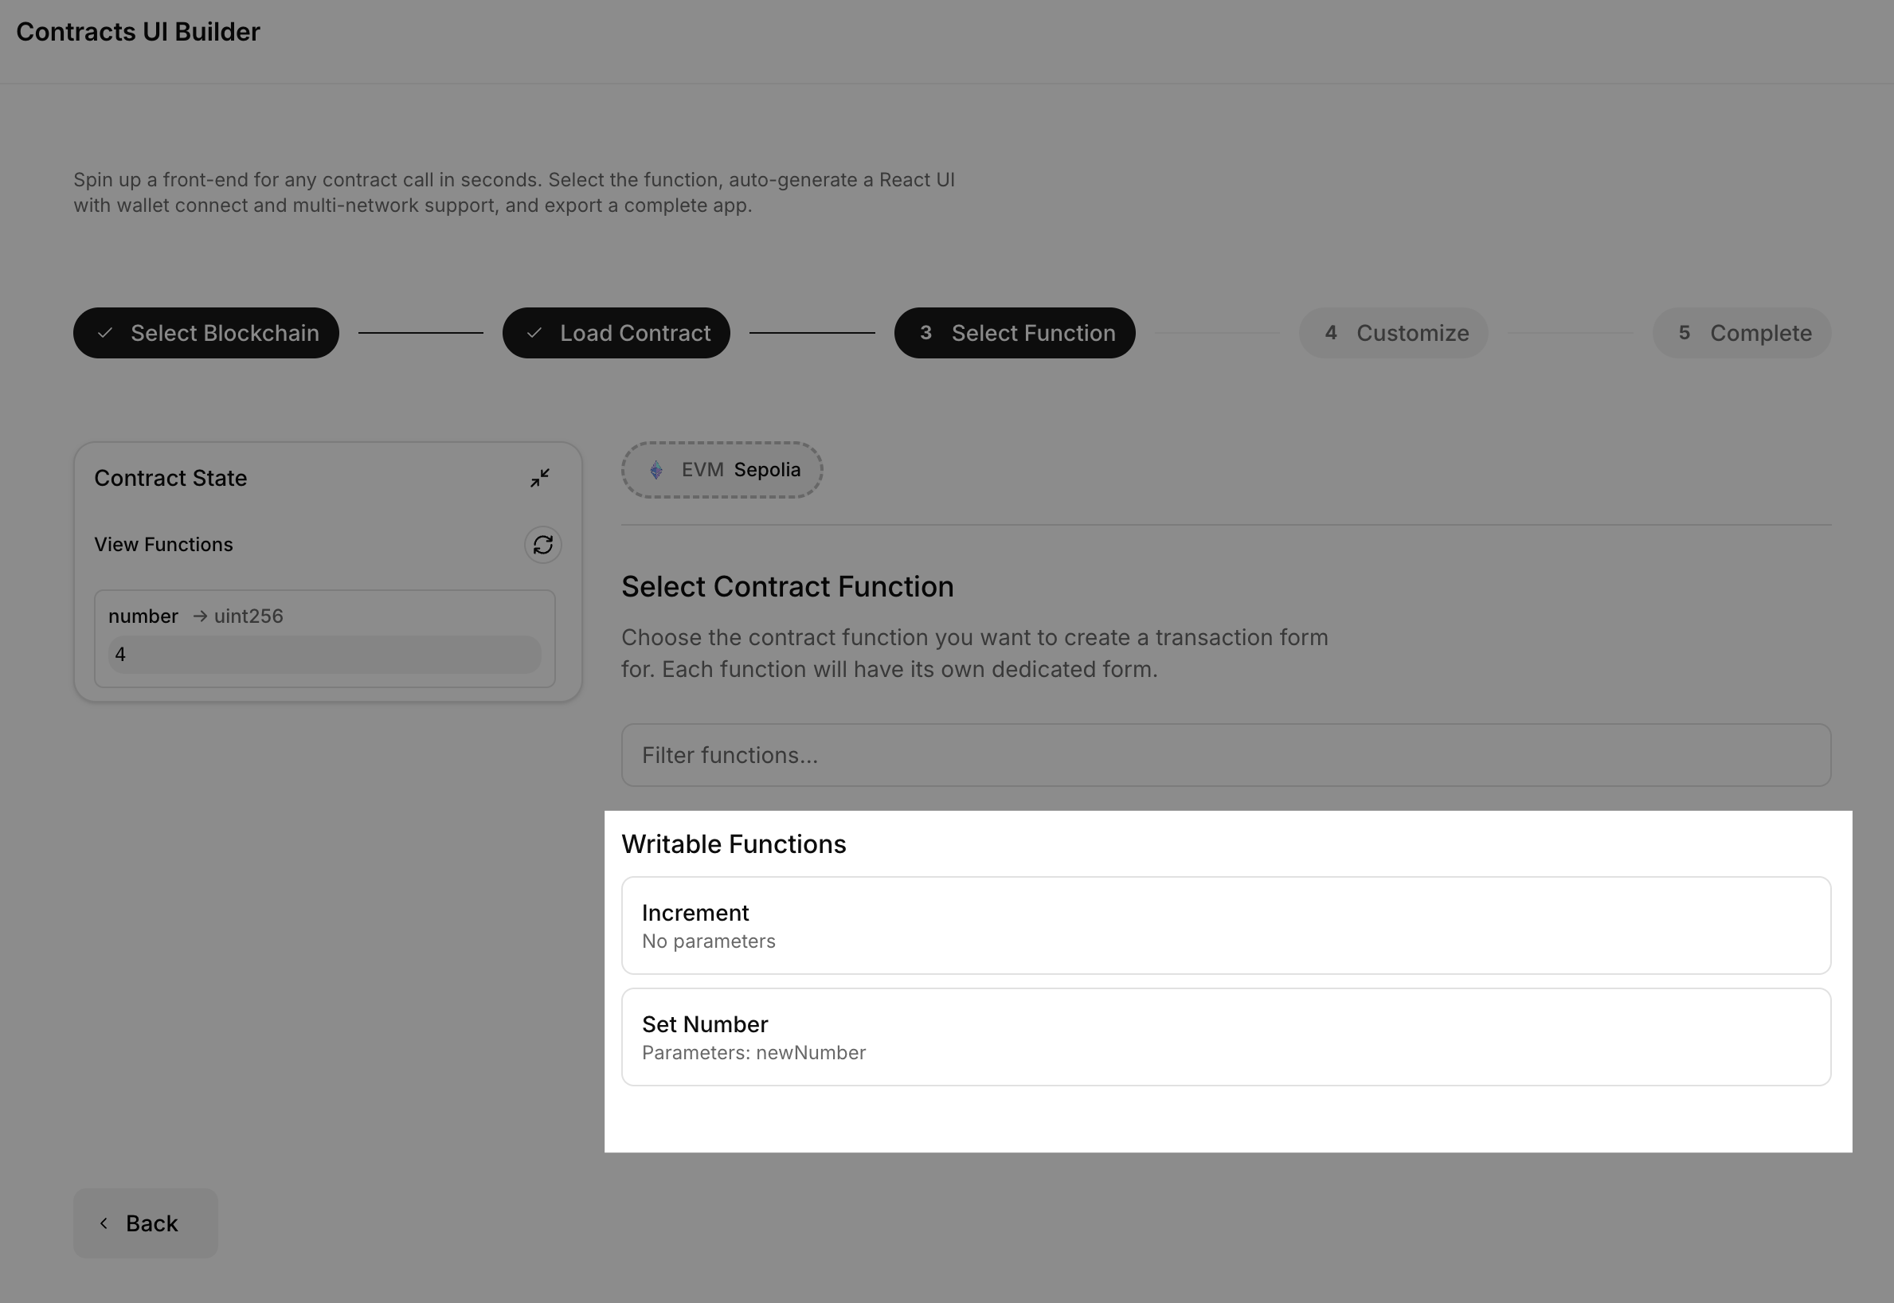Open step 4 Customize
Screen dimensions: 1894x1303
click(x=1393, y=332)
